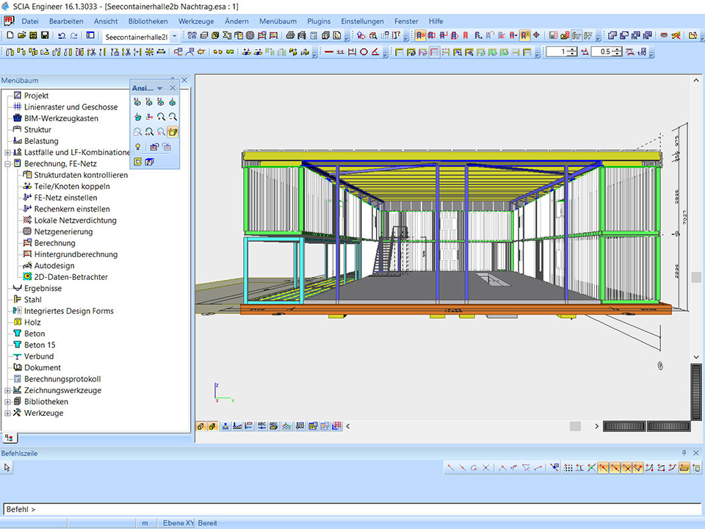The image size is (705, 529).
Task: Click the Print icon in toolbar
Action: point(290,35)
